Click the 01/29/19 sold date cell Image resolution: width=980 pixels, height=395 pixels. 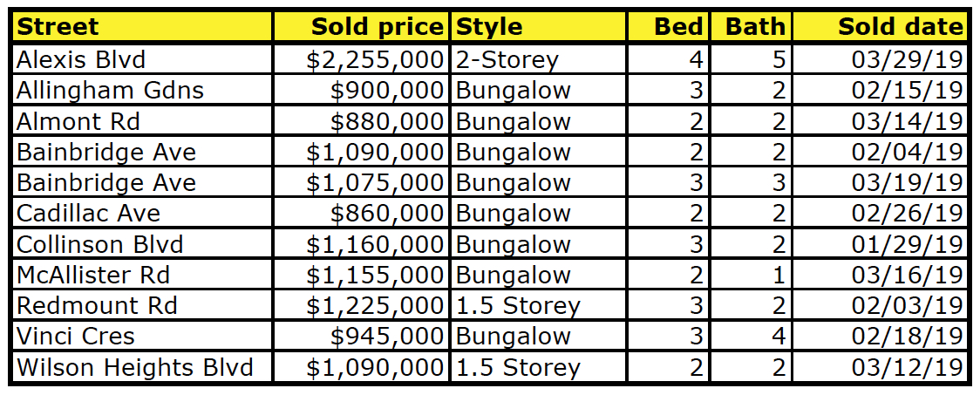pyautogui.click(x=880, y=244)
